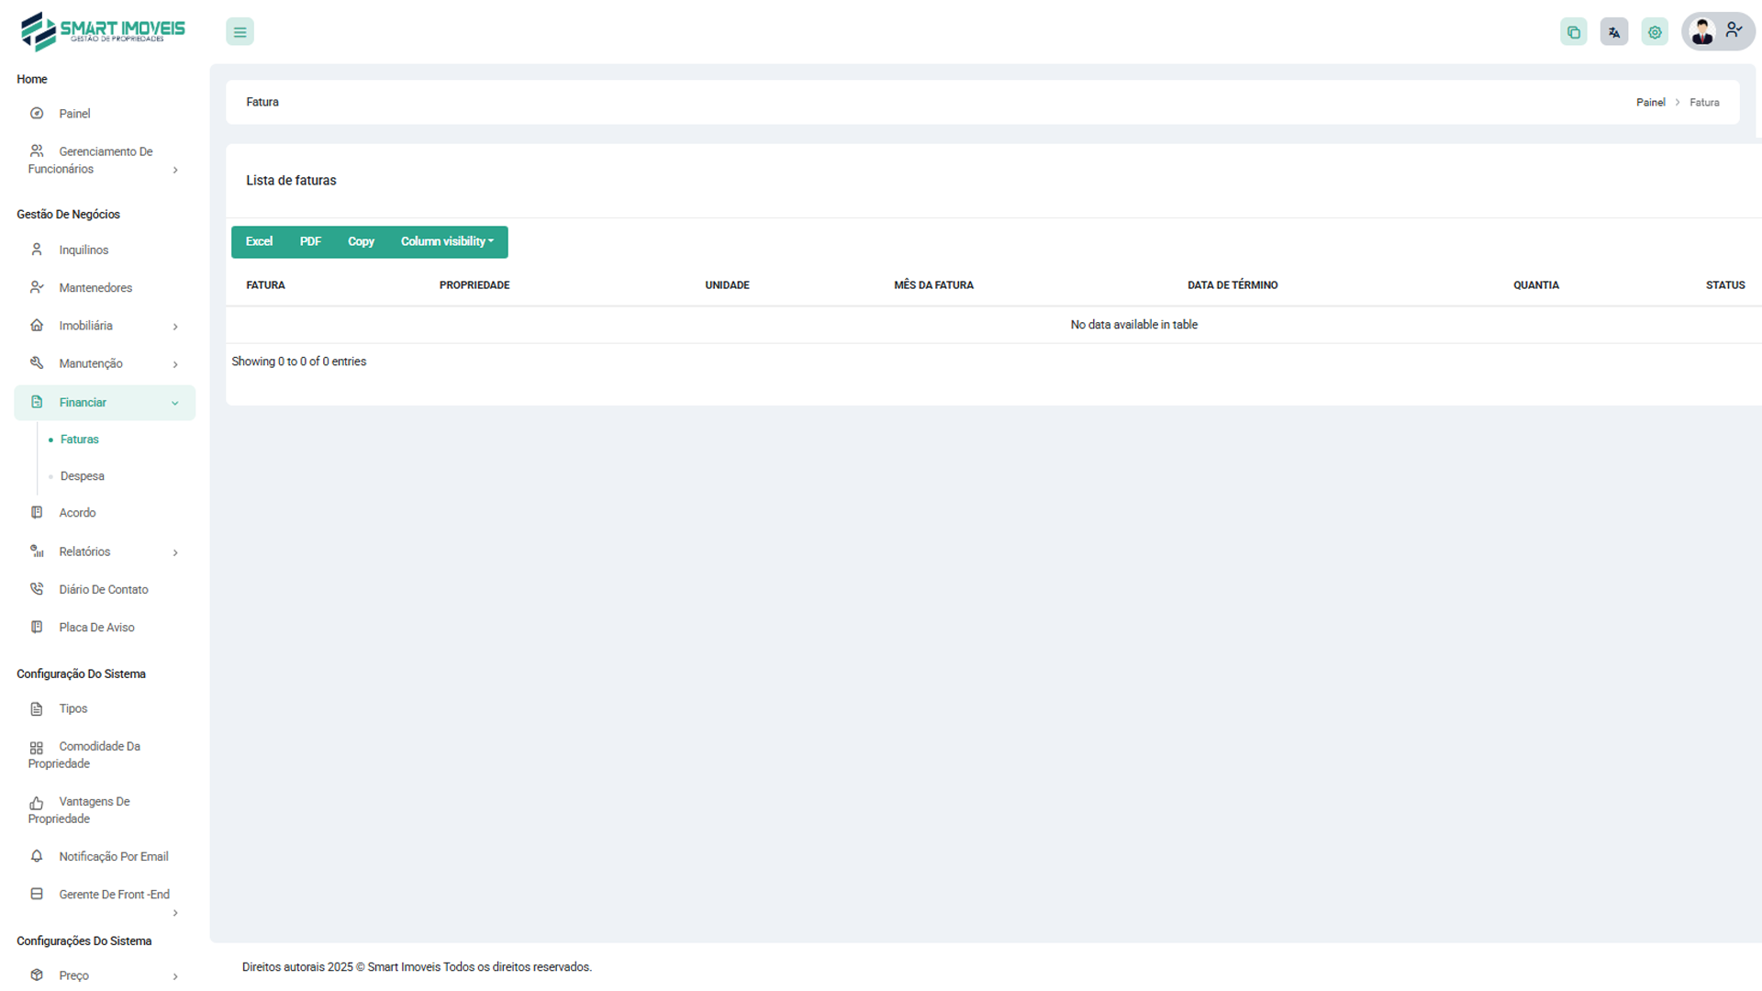Click the PDF export button
The image size is (1762, 991).
tap(310, 241)
